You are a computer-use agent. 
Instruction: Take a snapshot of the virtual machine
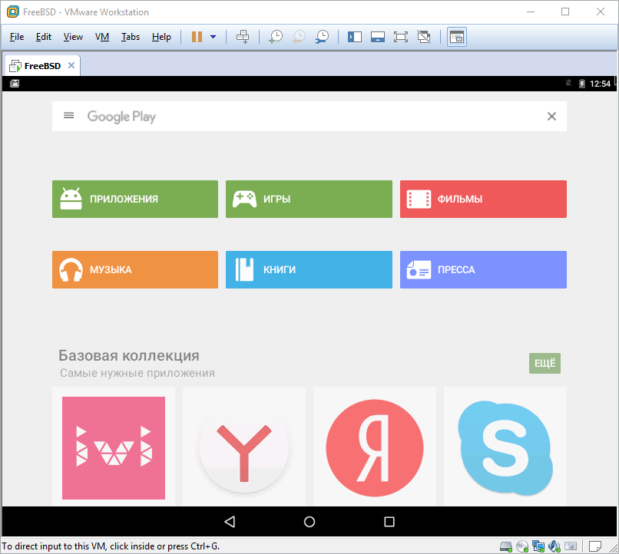coord(276,37)
